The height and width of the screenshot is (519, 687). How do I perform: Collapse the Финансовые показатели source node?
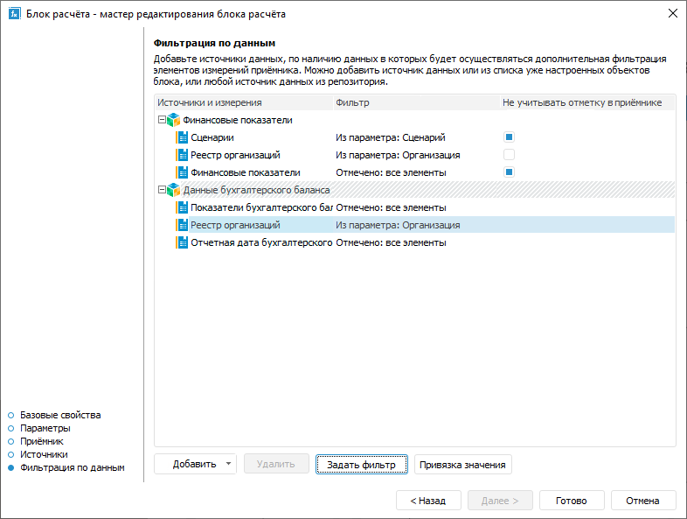(161, 120)
